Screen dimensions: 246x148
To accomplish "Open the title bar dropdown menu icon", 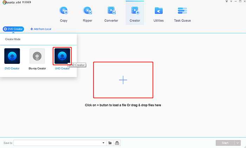I will (x=231, y=1).
